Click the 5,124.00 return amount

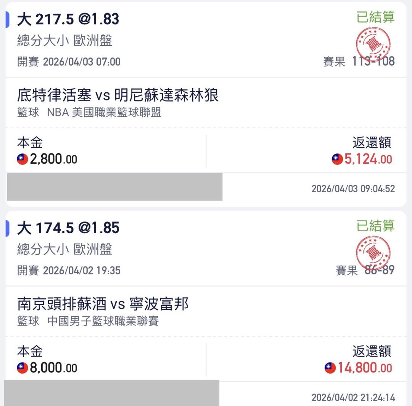pyautogui.click(x=368, y=159)
